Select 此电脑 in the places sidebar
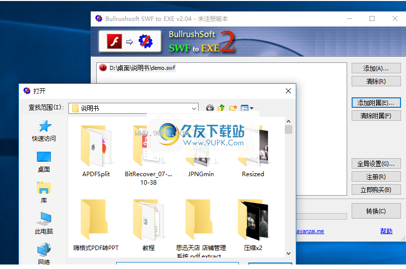Screen dimensions: 406x269 [x=44, y=224]
